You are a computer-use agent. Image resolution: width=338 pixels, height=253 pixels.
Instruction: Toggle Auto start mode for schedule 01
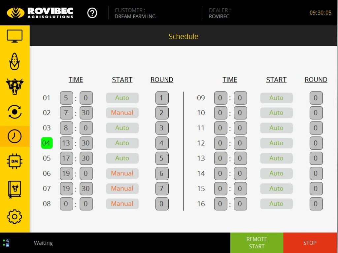click(x=122, y=98)
